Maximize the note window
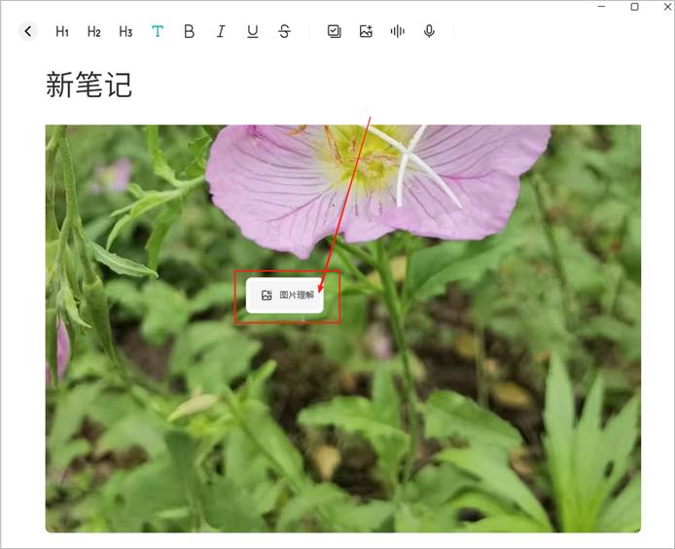The height and width of the screenshot is (549, 675). point(634,7)
